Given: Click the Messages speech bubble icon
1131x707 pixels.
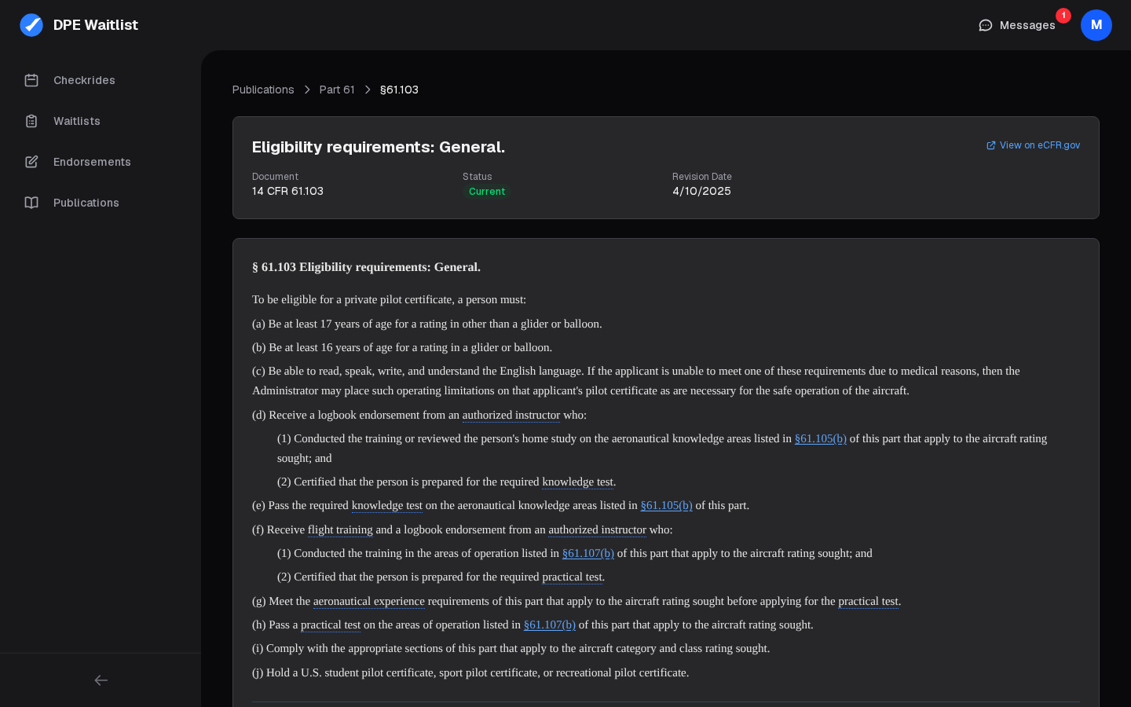Looking at the screenshot, I should 986,25.
